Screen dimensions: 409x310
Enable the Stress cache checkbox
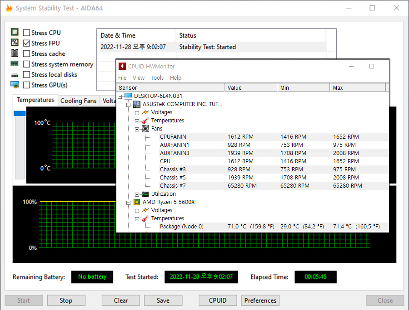coord(26,53)
